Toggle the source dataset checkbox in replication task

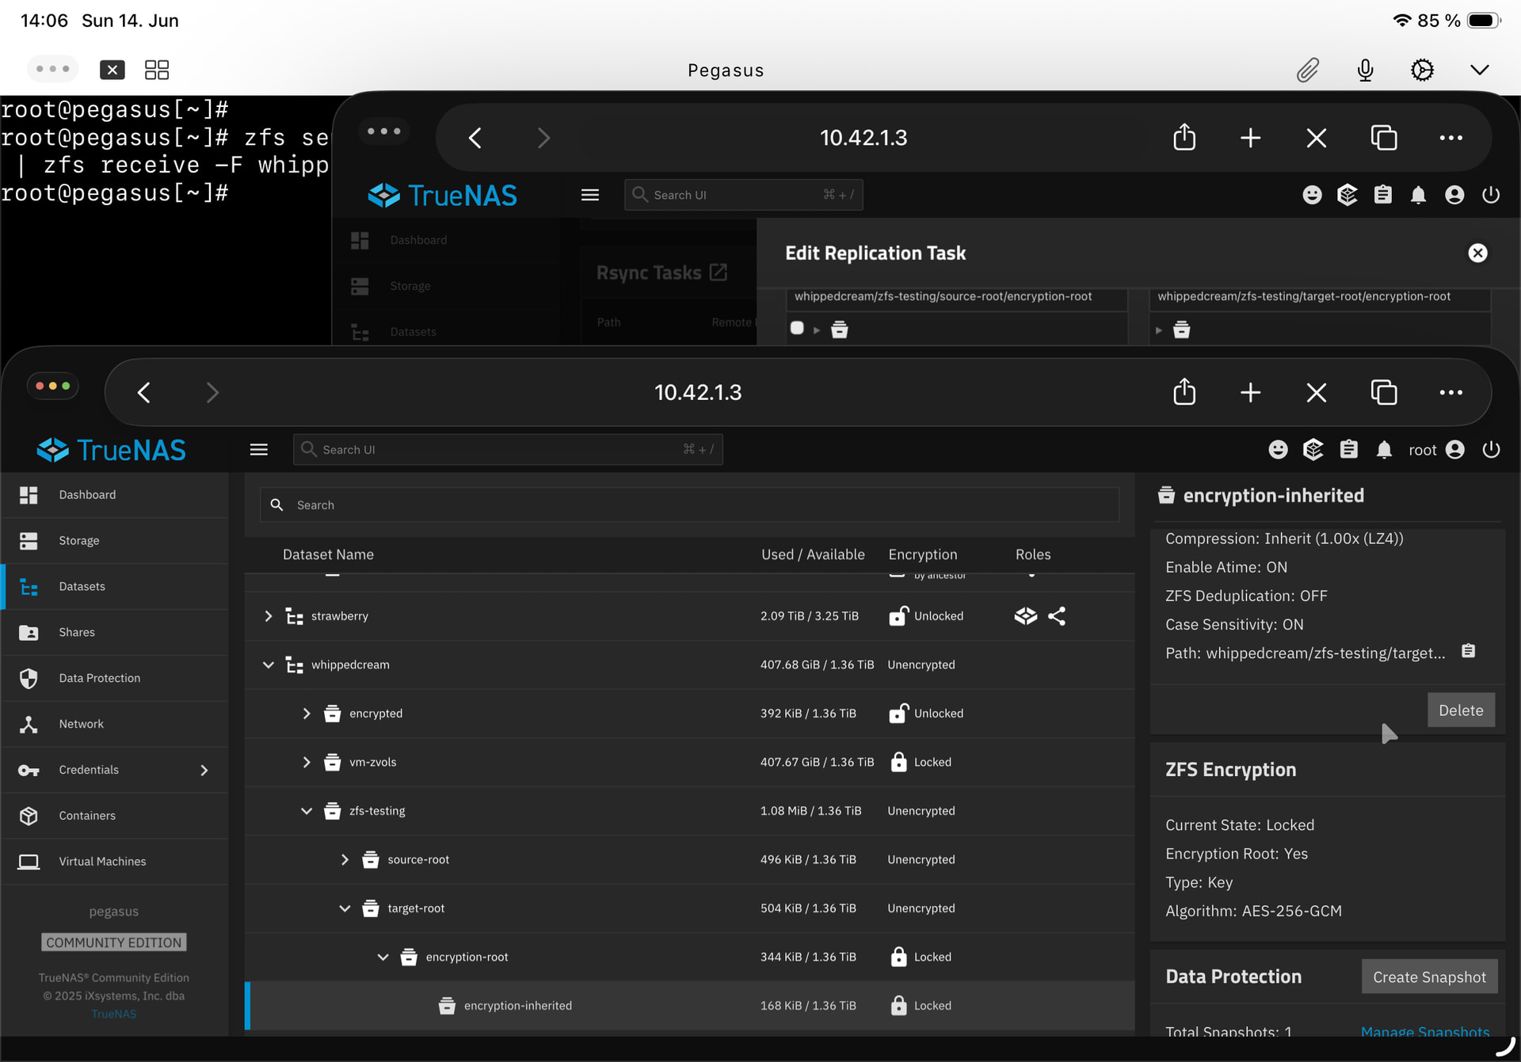click(797, 328)
